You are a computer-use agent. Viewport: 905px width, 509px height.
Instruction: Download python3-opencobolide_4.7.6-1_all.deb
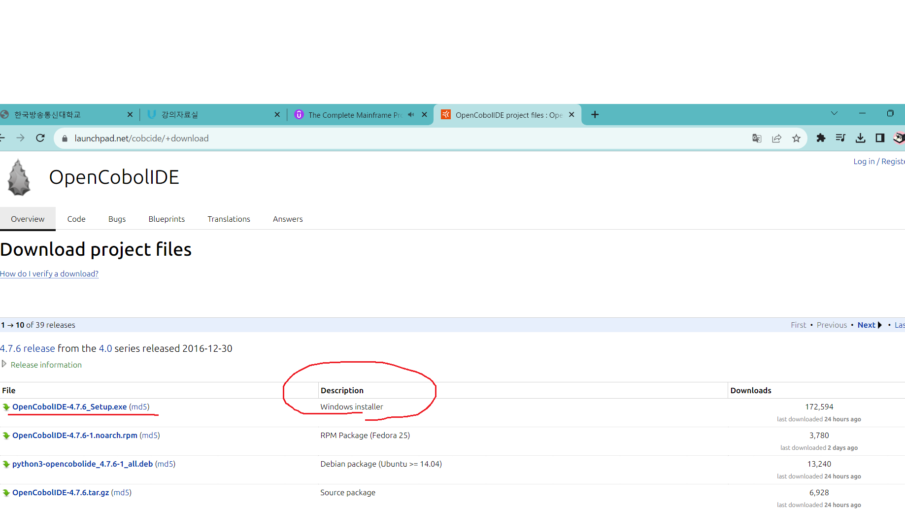(x=82, y=464)
